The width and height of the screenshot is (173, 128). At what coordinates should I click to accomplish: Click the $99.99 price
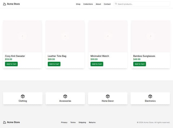coord(94,59)
